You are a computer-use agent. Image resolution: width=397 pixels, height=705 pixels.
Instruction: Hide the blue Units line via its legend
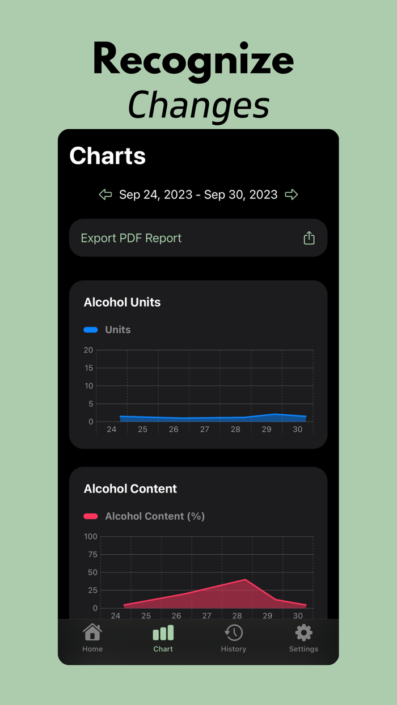pyautogui.click(x=91, y=329)
